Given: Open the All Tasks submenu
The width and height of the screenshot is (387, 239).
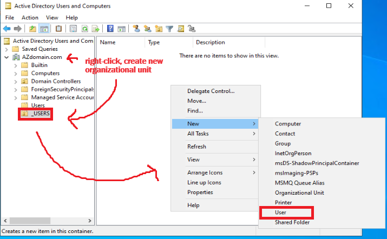Looking at the screenshot, I should [x=215, y=134].
